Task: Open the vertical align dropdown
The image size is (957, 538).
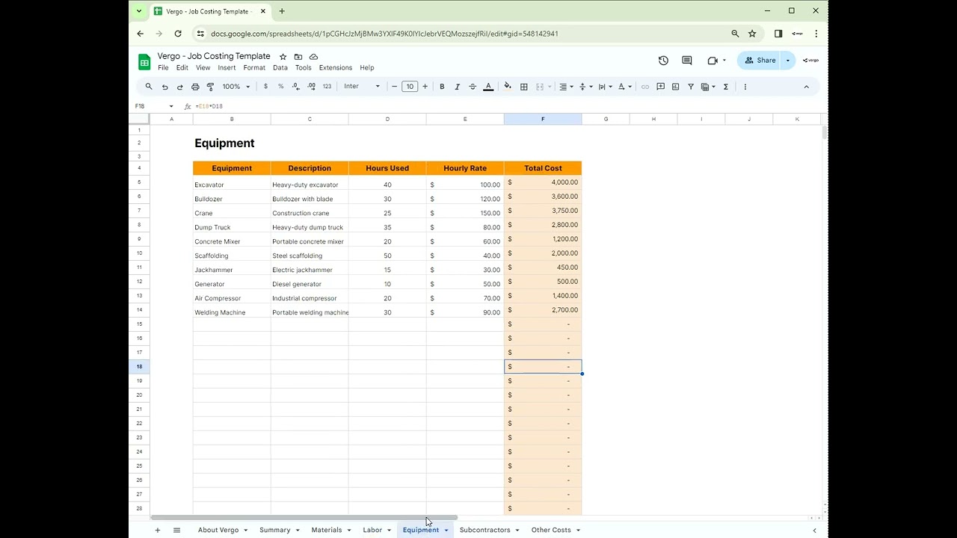Action: [585, 87]
